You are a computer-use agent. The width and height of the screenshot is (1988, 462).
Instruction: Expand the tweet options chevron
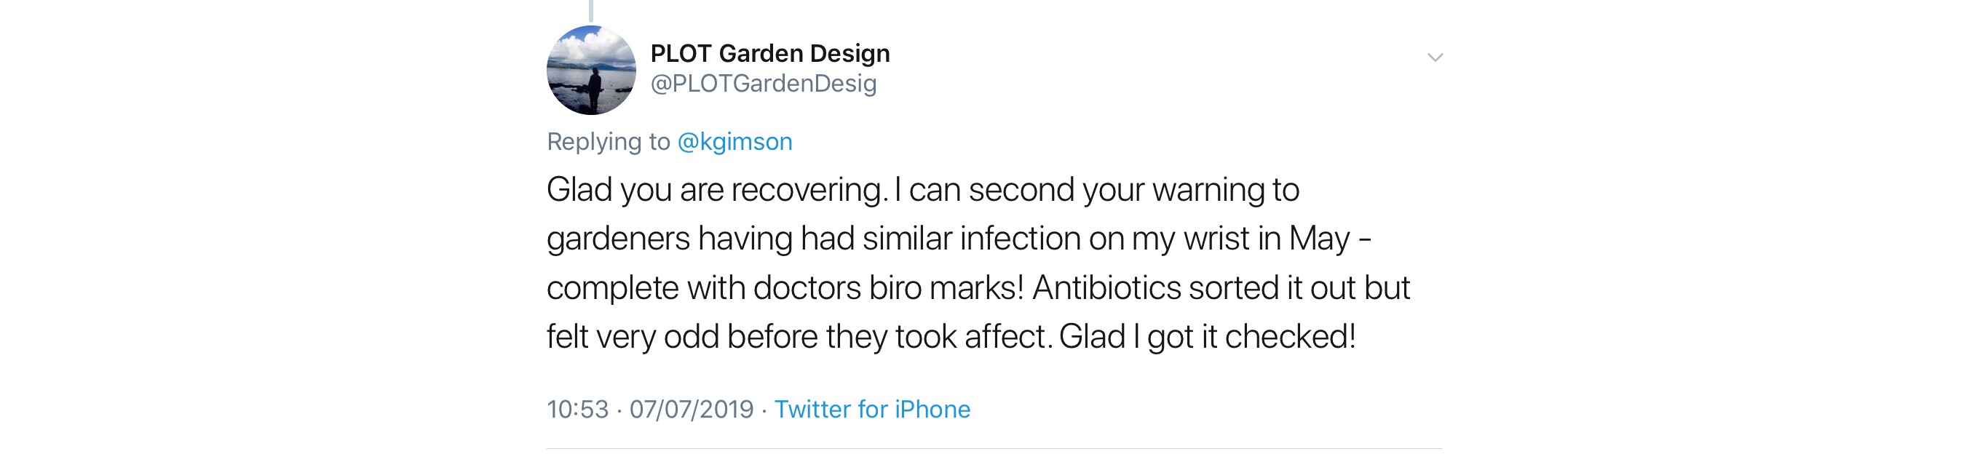click(x=1435, y=57)
